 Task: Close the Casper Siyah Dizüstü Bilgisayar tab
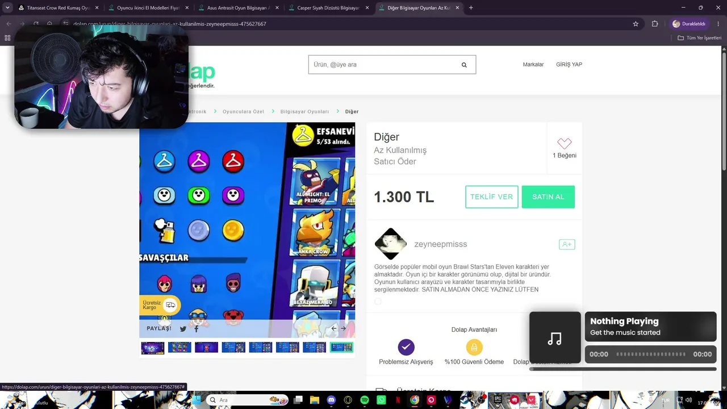tap(367, 8)
